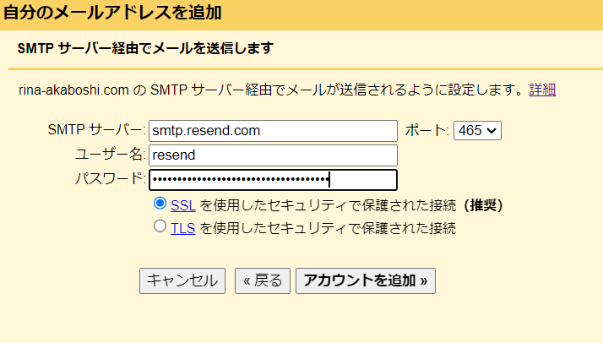The width and height of the screenshot is (603, 343).
Task: Go back with the 戻る button
Action: [x=263, y=280]
